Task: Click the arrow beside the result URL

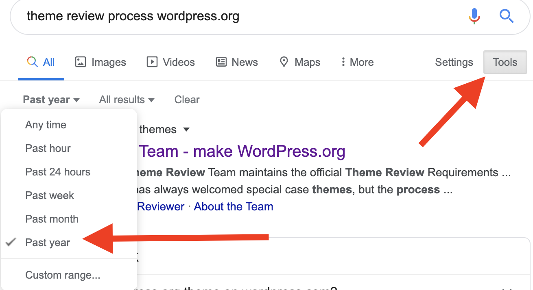Action: (x=186, y=130)
